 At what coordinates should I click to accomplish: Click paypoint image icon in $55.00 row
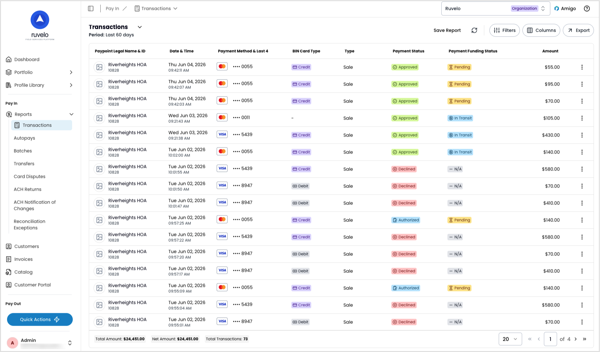[99, 67]
